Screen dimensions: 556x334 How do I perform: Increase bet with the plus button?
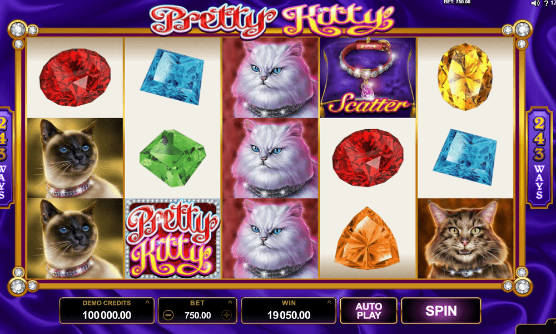click(x=226, y=315)
